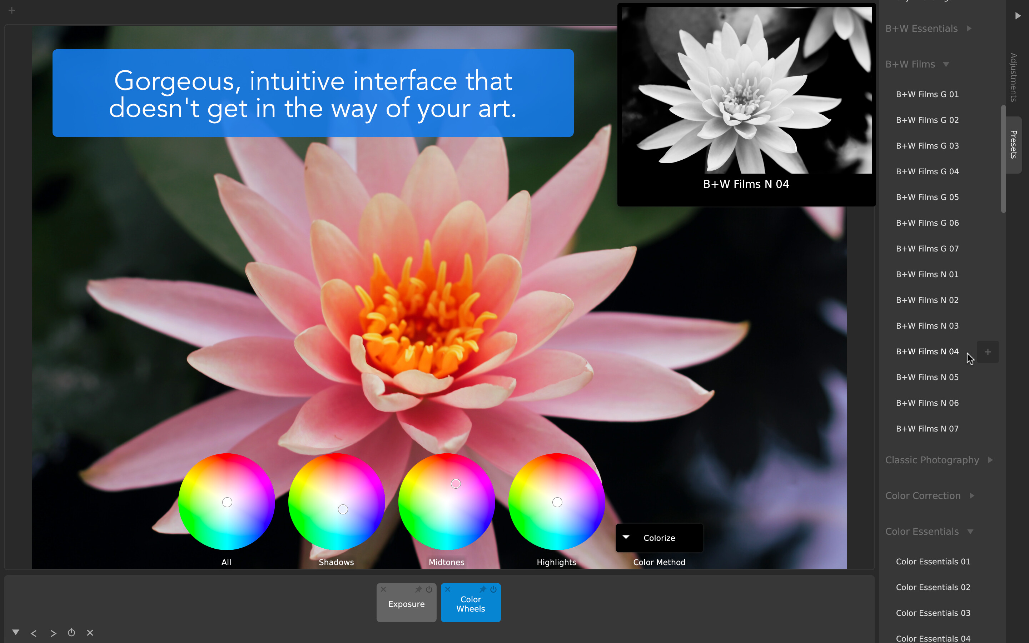The image size is (1029, 643).
Task: Remove the Color Wheels filter with its X icon
Action: pos(448,589)
